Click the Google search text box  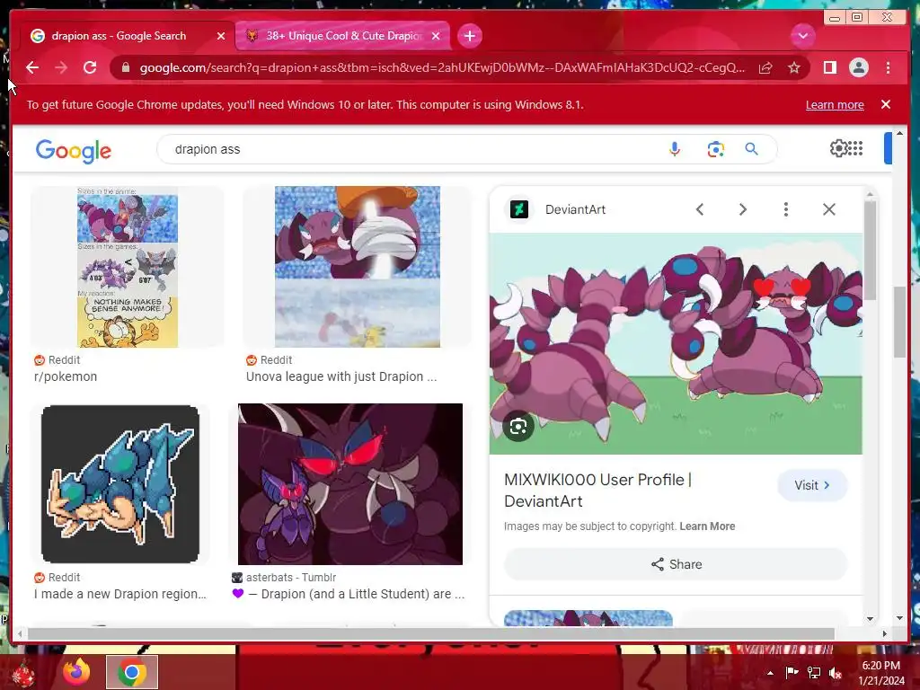tap(411, 150)
